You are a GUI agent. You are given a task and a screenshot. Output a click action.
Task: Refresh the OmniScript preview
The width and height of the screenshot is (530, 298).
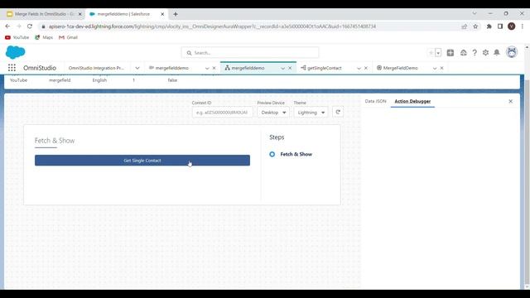(x=338, y=113)
